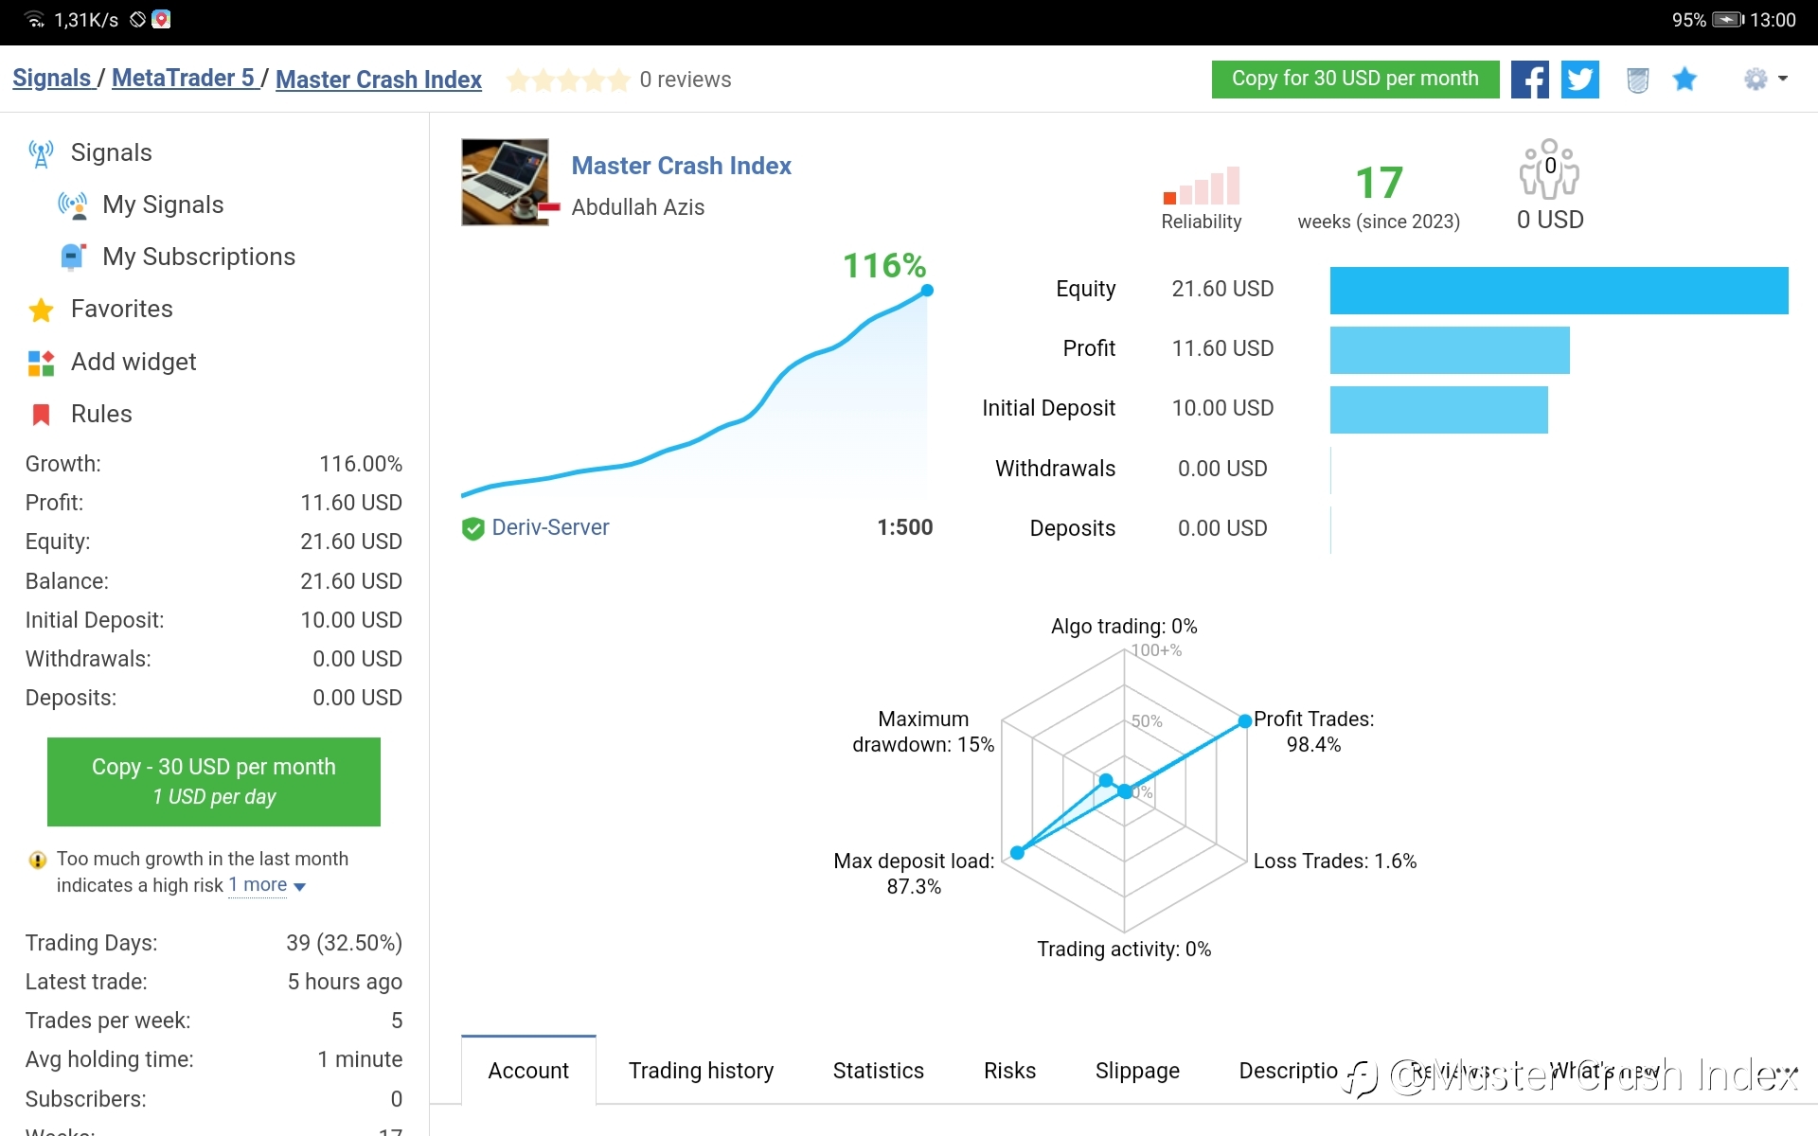The image size is (1818, 1136).
Task: Click the Add widget colored squares icon
Action: click(41, 363)
